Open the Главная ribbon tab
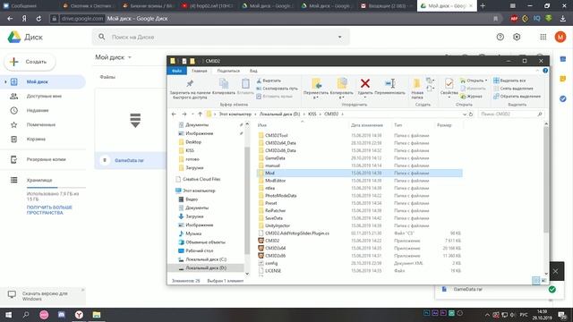The height and width of the screenshot is (322, 573). [199, 71]
